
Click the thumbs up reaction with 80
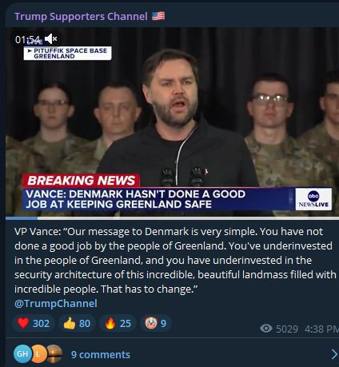pos(77,323)
